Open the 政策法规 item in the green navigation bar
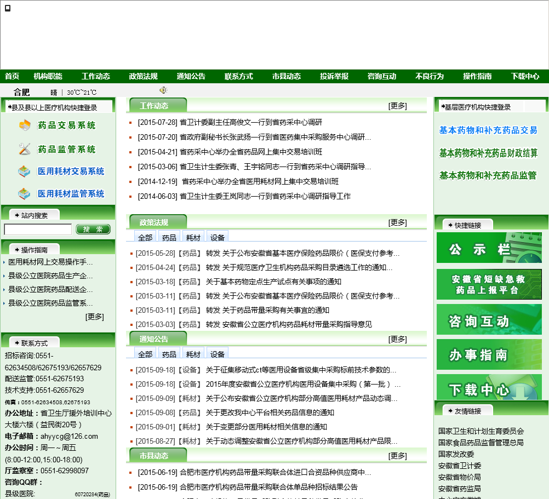549x499 pixels. (143, 76)
